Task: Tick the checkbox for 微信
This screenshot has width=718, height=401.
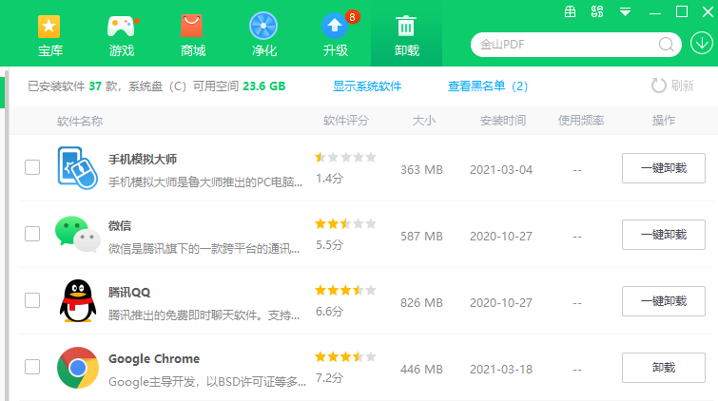Action: tap(32, 234)
